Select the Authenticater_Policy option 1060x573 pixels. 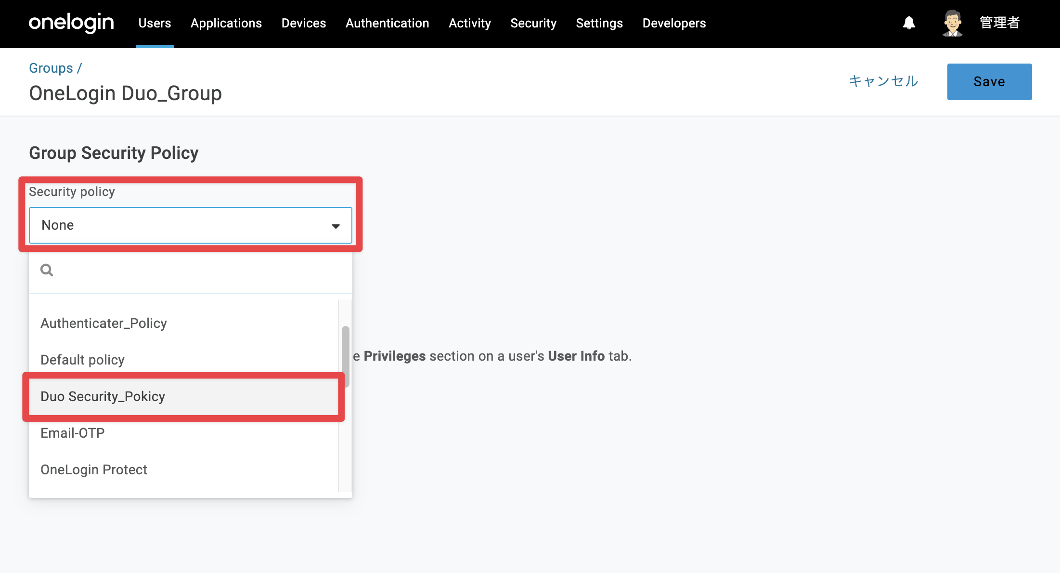tap(183, 323)
